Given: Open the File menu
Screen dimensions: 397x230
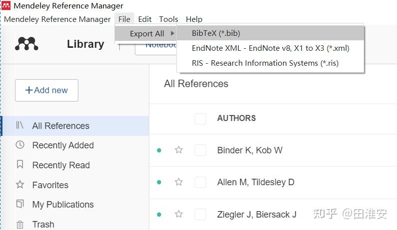Looking at the screenshot, I should click(124, 19).
